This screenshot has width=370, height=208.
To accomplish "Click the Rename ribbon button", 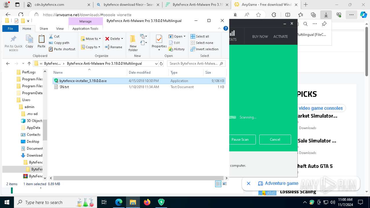I will coord(113,47).
